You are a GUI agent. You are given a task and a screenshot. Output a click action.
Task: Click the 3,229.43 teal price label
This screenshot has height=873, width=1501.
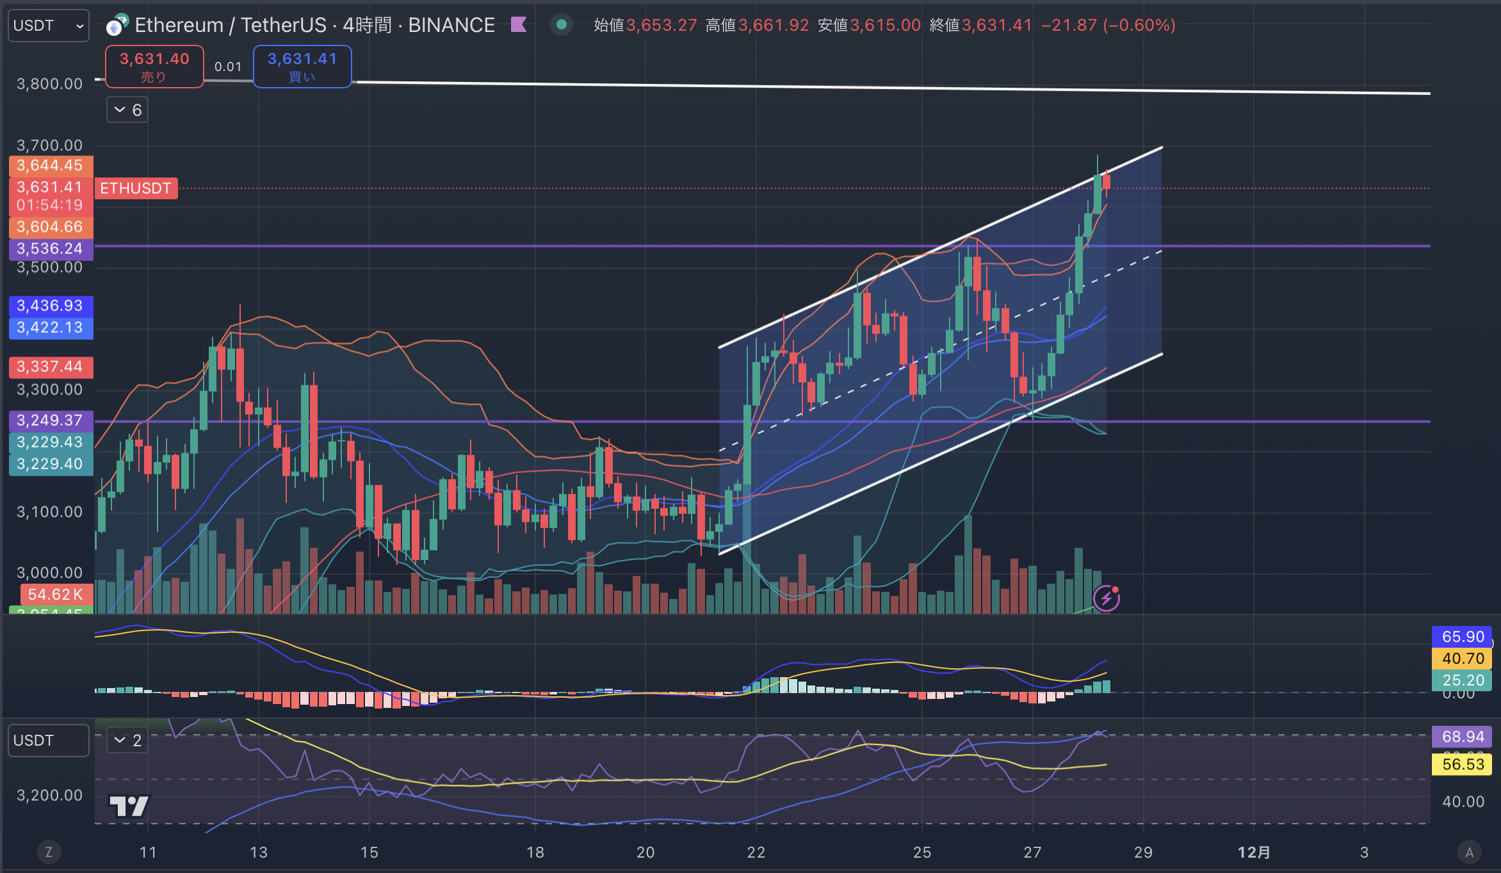(51, 442)
